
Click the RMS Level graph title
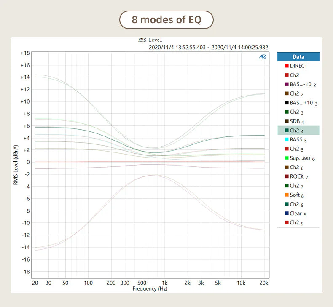(x=150, y=40)
